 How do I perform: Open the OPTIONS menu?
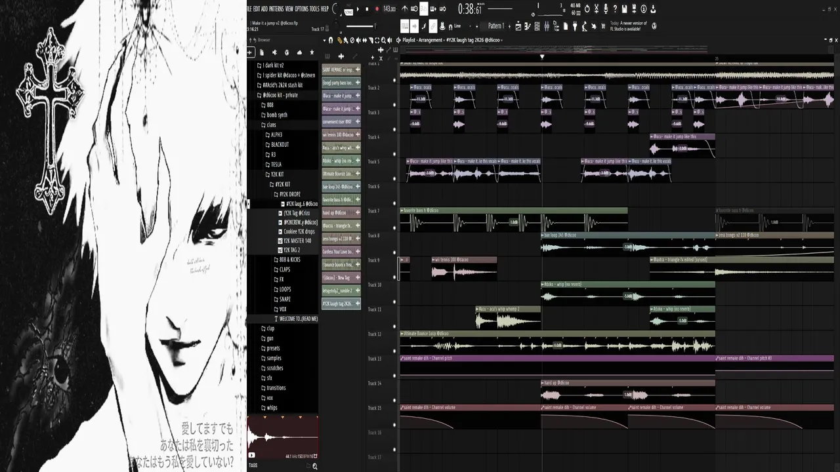[302, 9]
